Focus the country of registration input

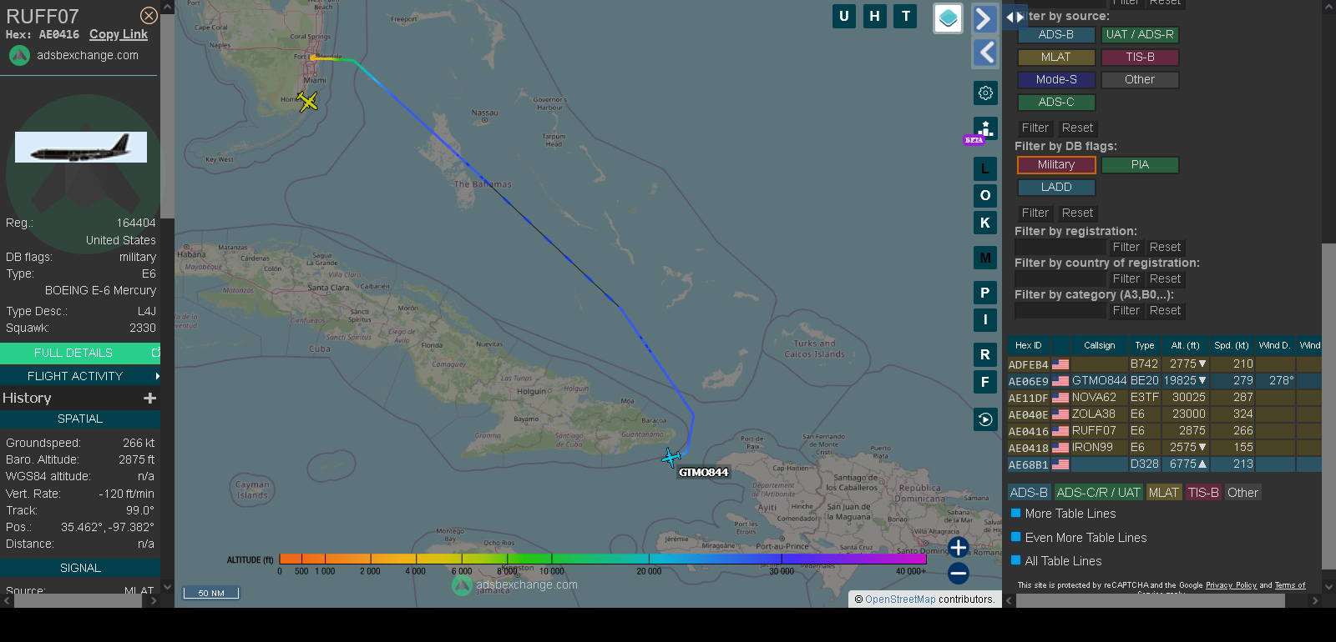1060,279
